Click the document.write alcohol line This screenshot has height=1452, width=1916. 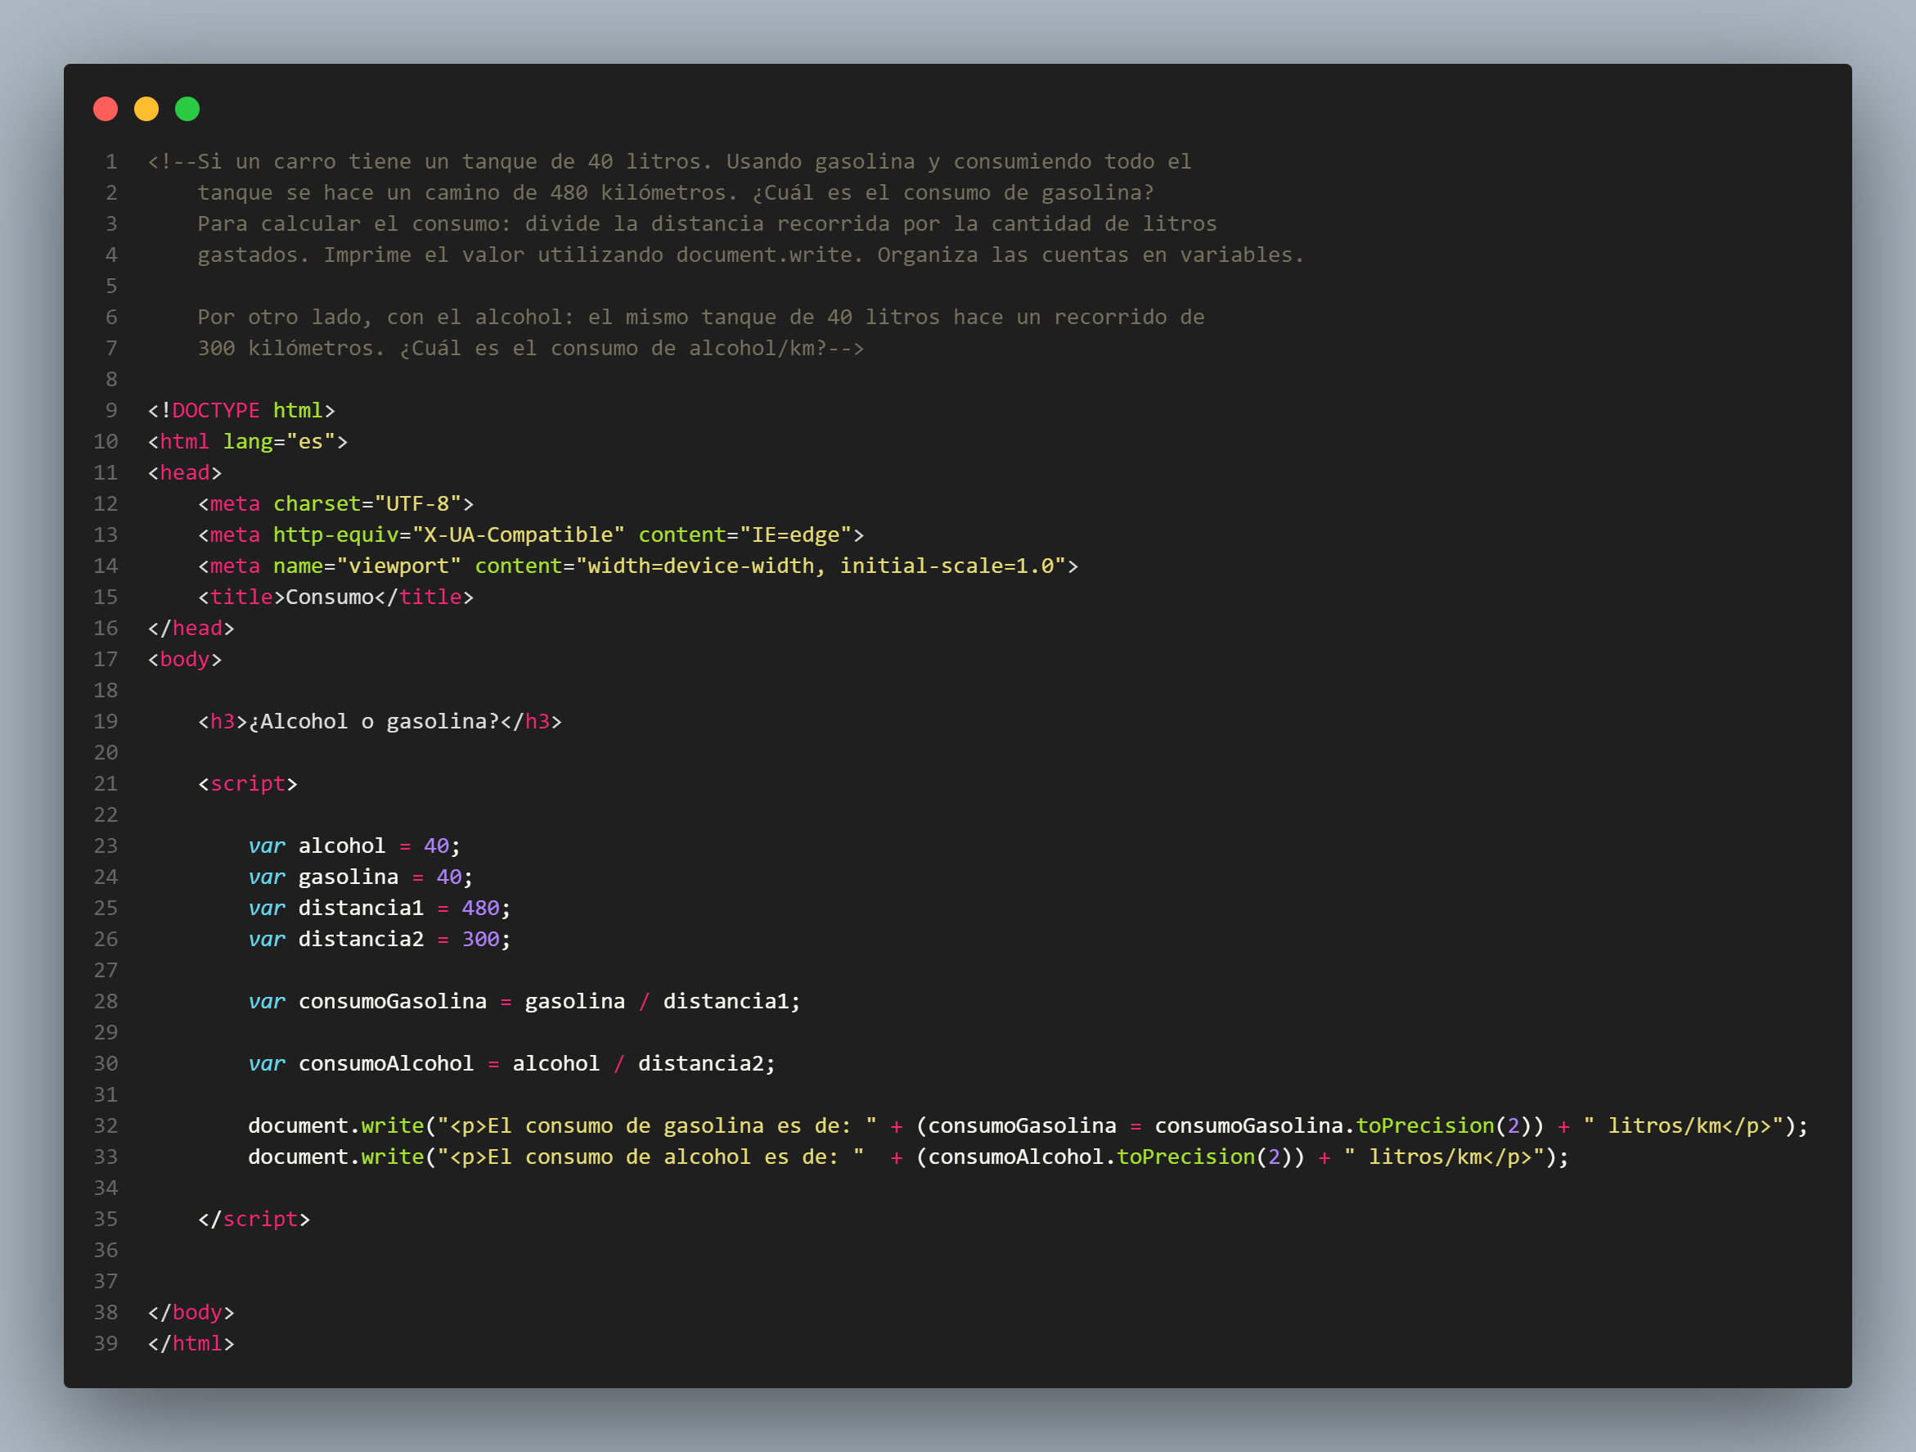[909, 1157]
